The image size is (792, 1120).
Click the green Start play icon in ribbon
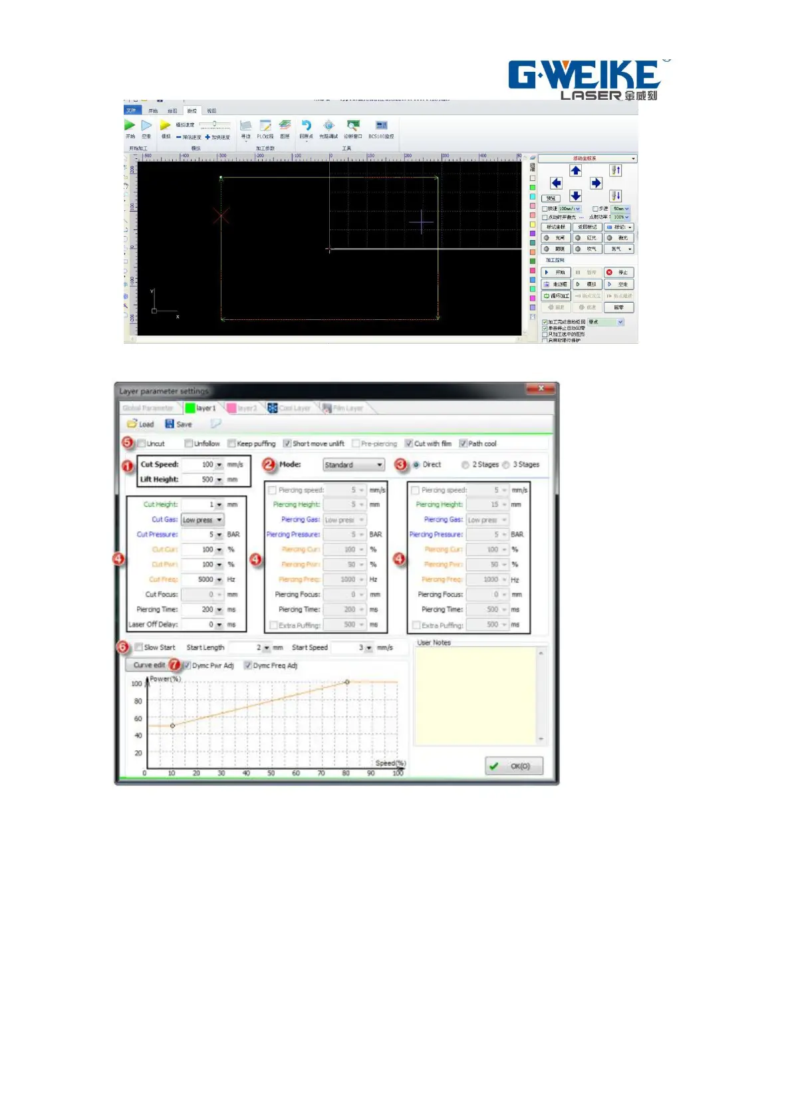click(x=130, y=125)
